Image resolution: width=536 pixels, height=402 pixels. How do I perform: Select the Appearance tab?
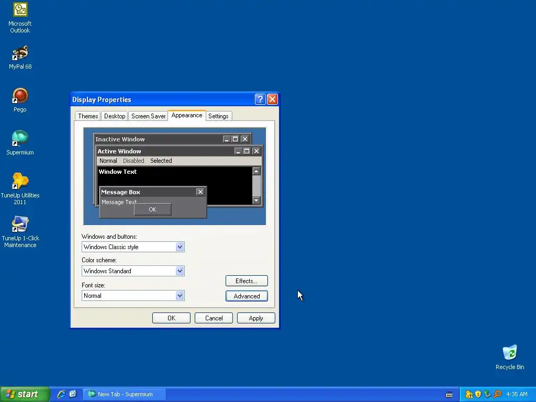click(x=187, y=115)
